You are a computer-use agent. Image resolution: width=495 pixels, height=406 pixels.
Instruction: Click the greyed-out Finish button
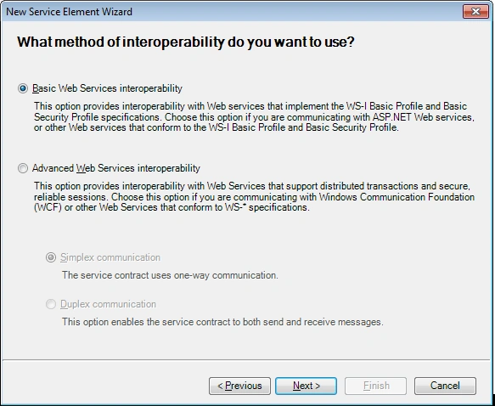375,386
